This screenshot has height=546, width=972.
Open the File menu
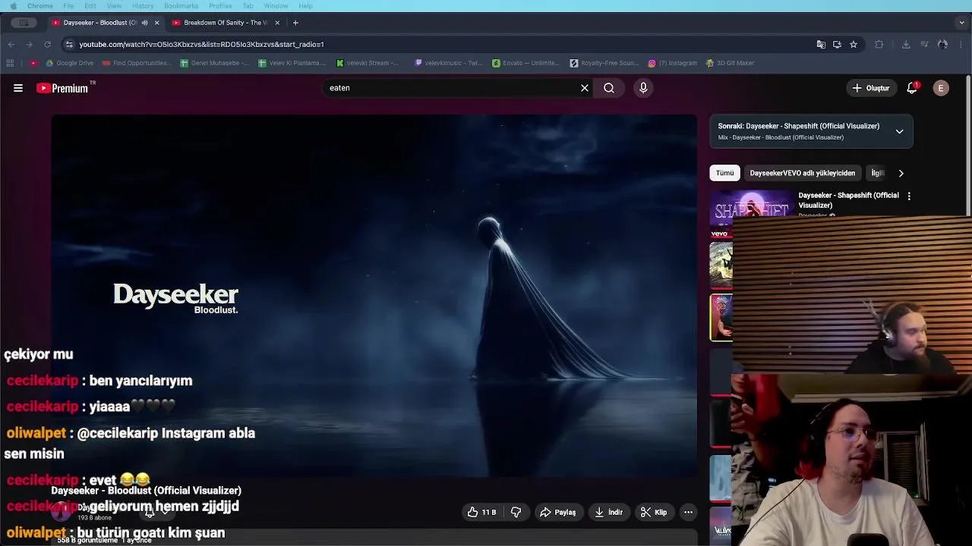pos(68,6)
